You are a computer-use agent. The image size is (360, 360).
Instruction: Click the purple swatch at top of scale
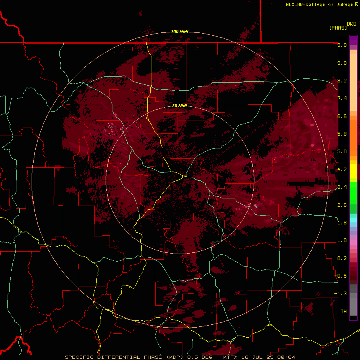353,40
